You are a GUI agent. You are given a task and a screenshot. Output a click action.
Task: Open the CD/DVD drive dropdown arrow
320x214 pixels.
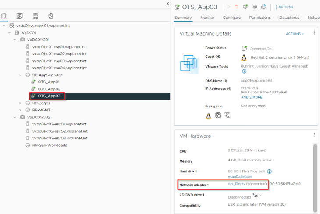[260, 195]
